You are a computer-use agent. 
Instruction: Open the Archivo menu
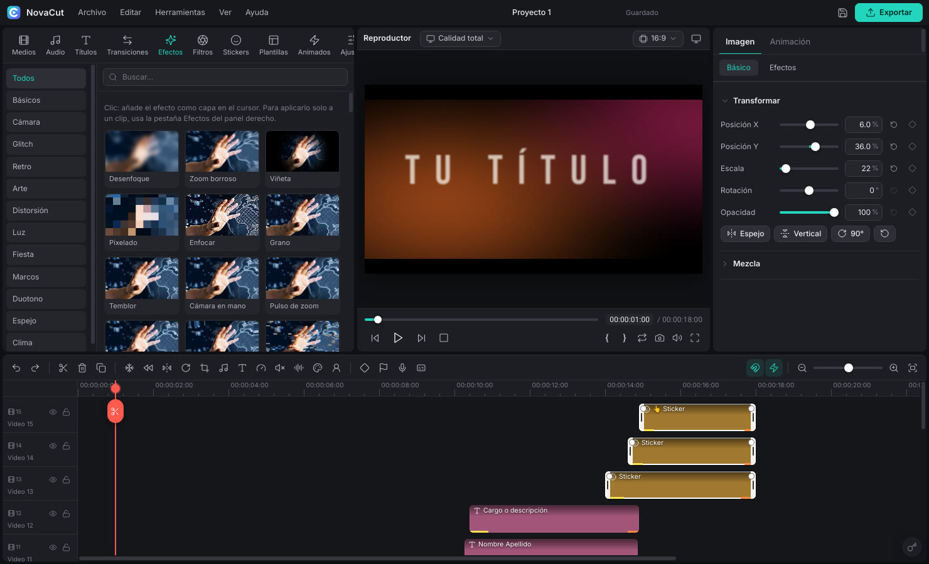(x=92, y=13)
